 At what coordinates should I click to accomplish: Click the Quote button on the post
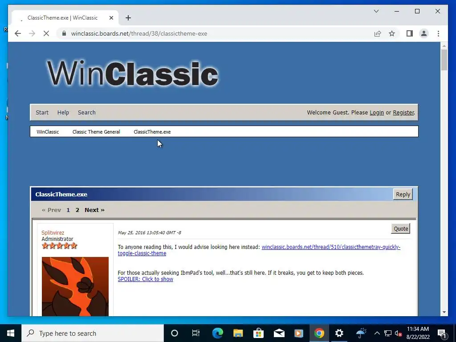(401, 228)
